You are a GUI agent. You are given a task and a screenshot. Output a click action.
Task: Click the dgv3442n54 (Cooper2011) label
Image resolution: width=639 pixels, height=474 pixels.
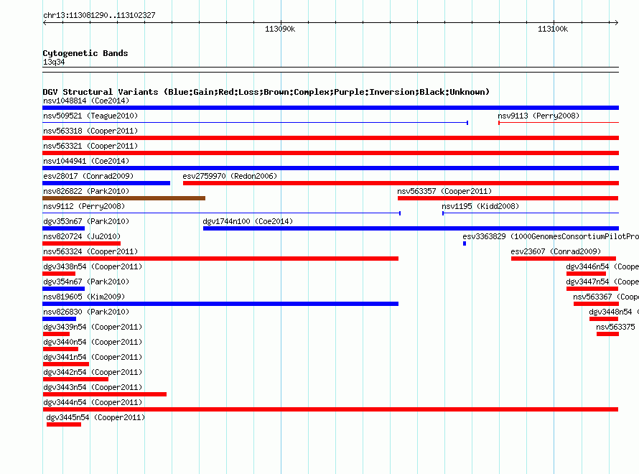coord(93,372)
